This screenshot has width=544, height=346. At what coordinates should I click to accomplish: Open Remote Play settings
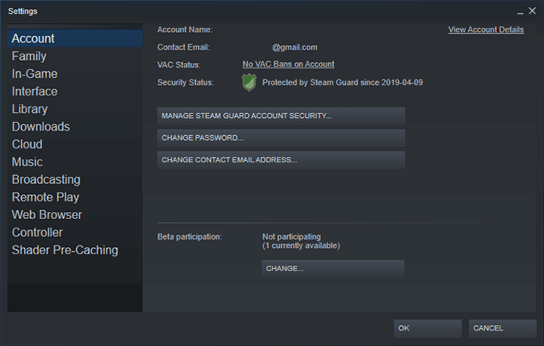click(x=74, y=197)
